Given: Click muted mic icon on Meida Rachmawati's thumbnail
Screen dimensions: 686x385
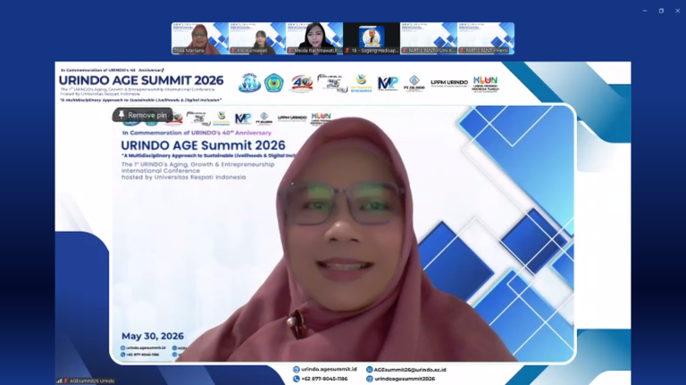Looking at the screenshot, I should click(290, 51).
